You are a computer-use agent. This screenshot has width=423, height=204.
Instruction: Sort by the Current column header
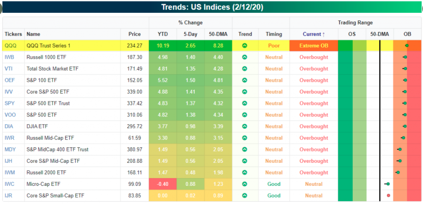[x=314, y=34]
